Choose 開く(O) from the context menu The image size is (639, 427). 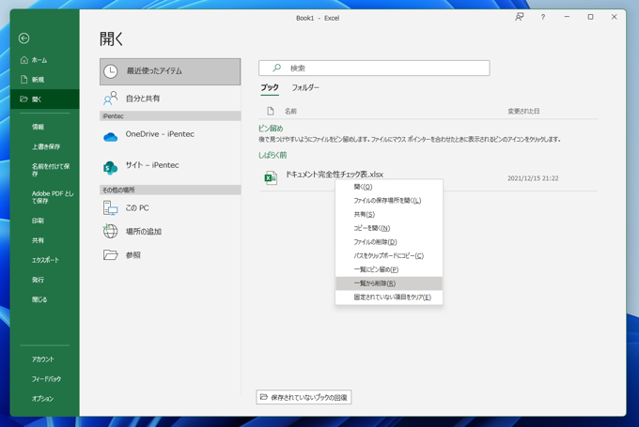click(389, 187)
